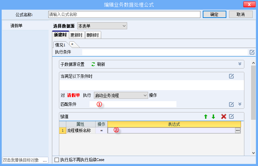Click the vertical scrollbar thumb
Viewport: 258px width, 166px height.
pos(253,92)
